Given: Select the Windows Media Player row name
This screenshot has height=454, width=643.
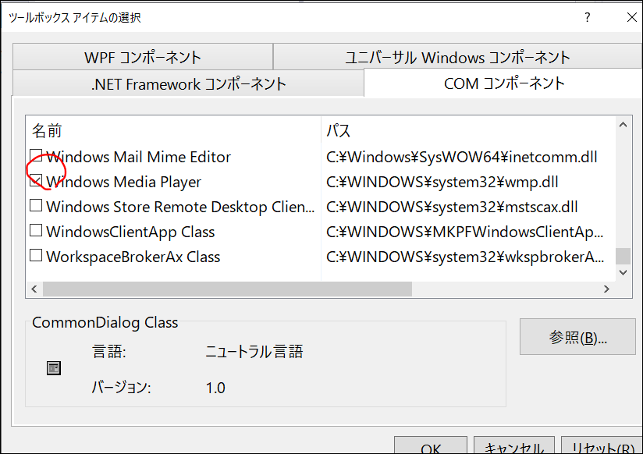Looking at the screenshot, I should click(124, 182).
